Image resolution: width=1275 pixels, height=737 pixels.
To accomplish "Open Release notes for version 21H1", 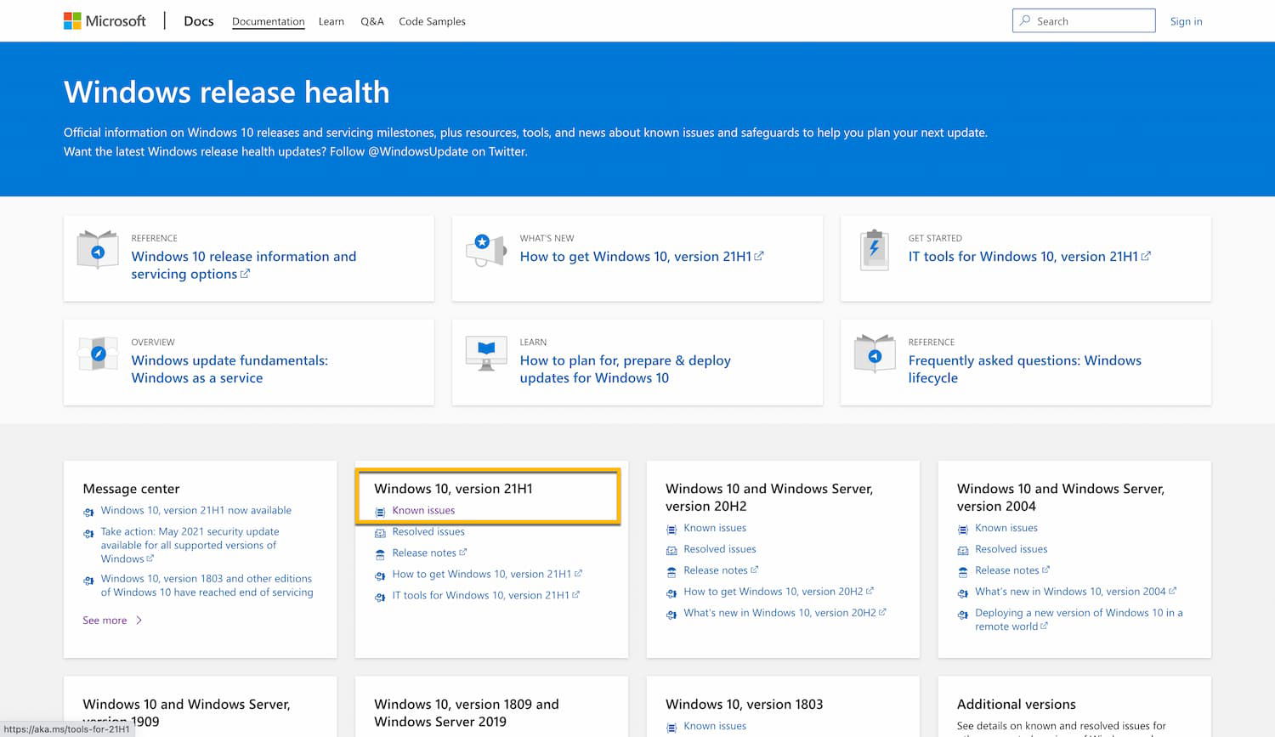I will coord(429,553).
